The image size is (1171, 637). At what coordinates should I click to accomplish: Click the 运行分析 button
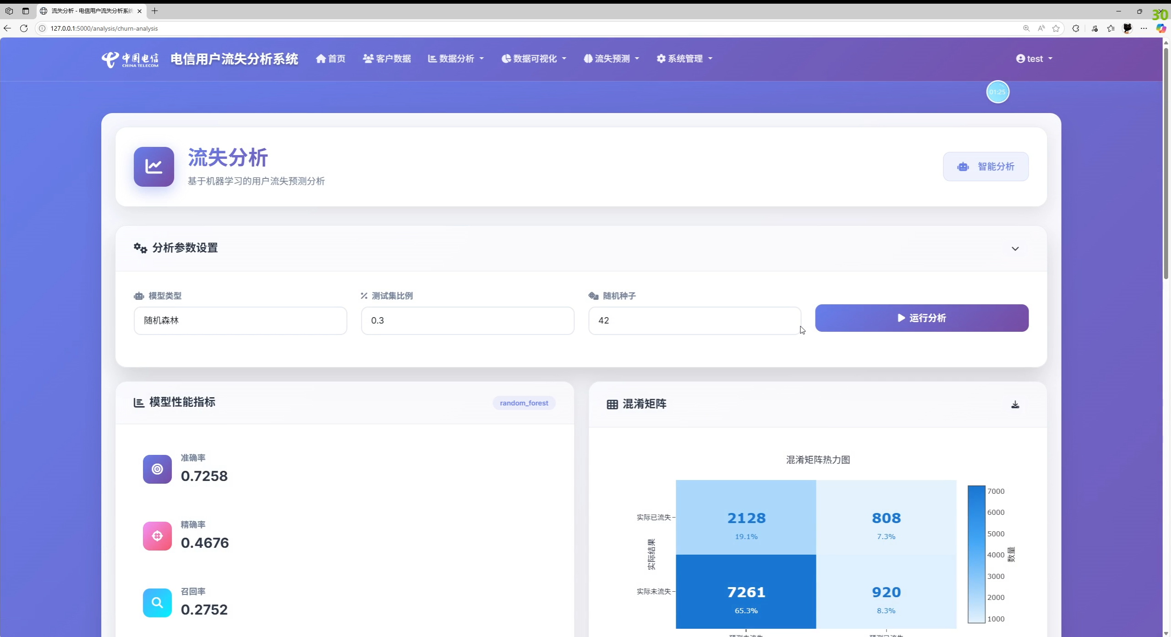coord(922,318)
